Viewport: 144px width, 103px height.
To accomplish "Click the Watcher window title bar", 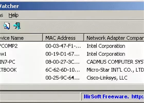I will pyautogui.click(x=72, y=6).
